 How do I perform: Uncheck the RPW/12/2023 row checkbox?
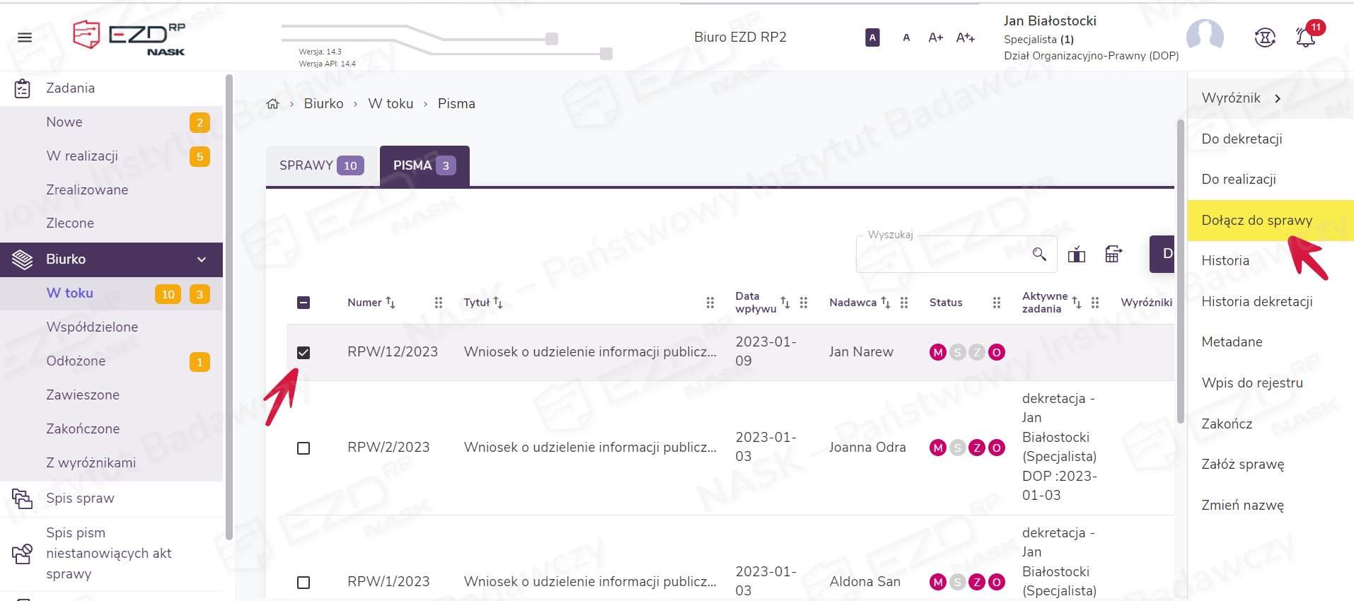pyautogui.click(x=303, y=352)
